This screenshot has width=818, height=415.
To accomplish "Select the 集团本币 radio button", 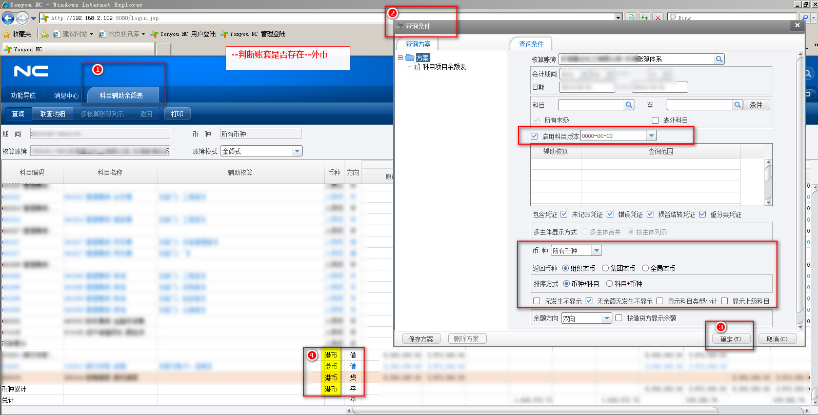I will coord(606,268).
